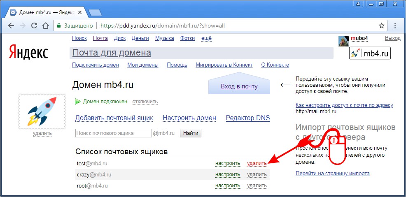Open the browser home page icon
Image resolution: width=406 pixels, height=197 pixels.
[46, 25]
